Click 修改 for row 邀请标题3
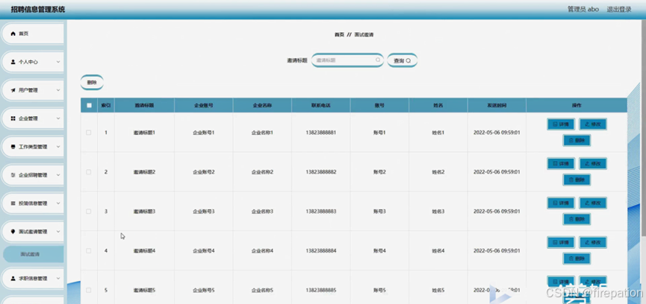 593,203
